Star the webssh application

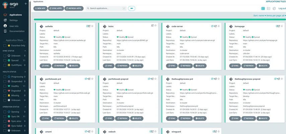(x=155, y=131)
